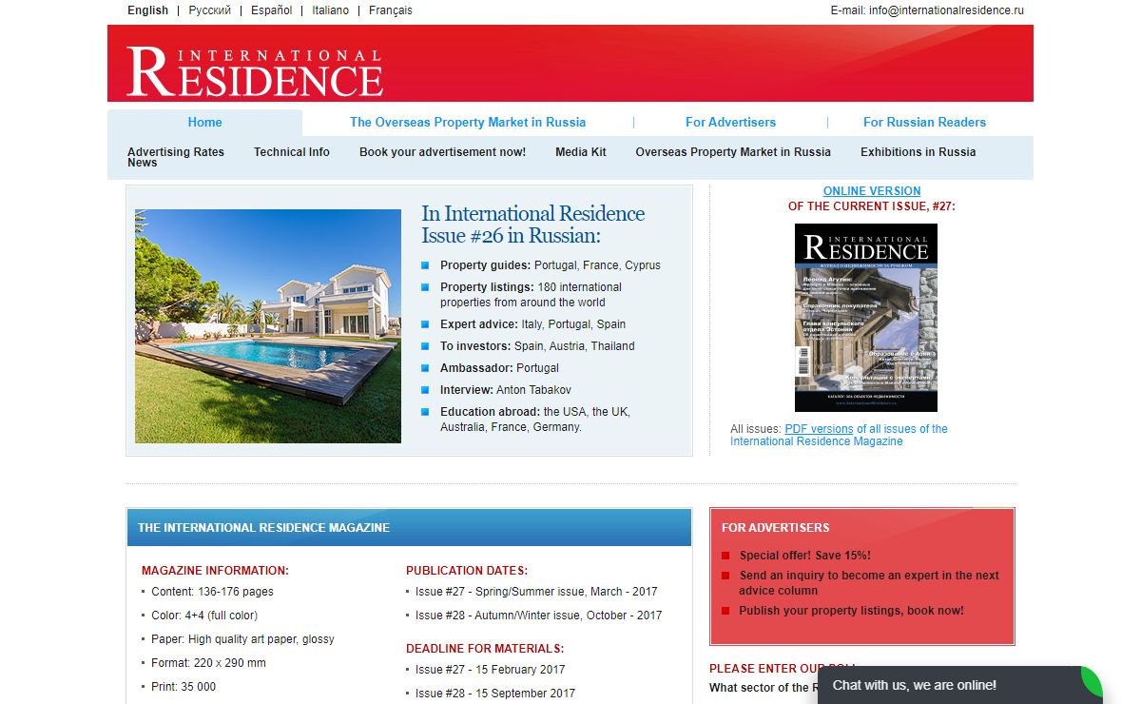The width and height of the screenshot is (1141, 704).
Task: Click the FOR ADVERTISERS red box heading
Action: [776, 527]
